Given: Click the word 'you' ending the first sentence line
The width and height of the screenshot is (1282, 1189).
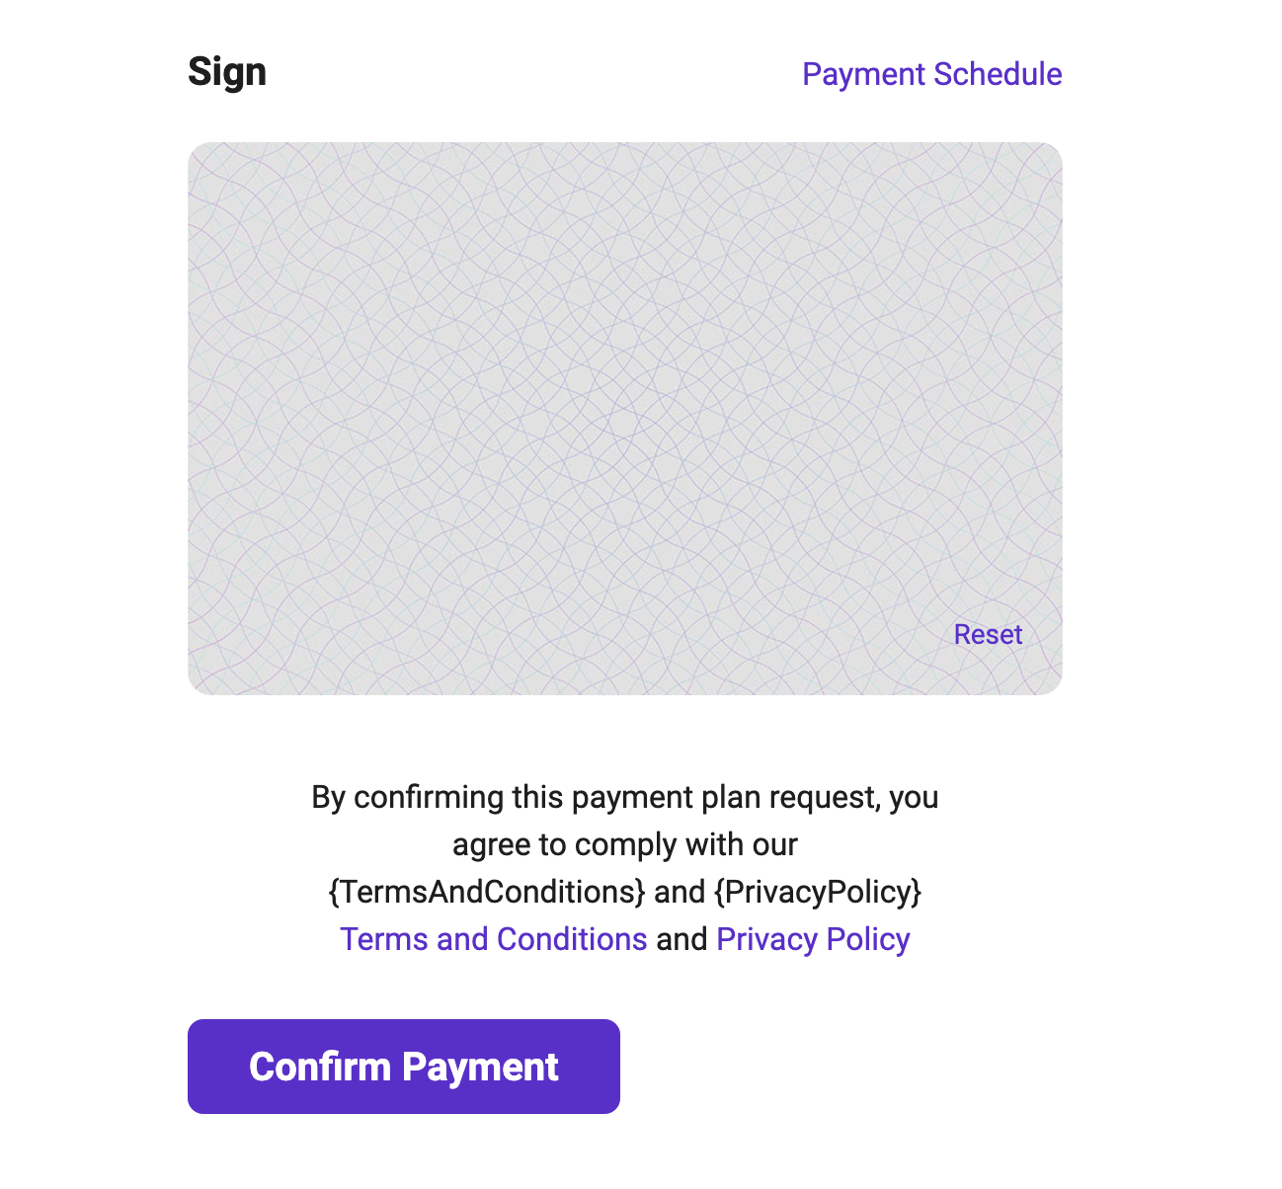Looking at the screenshot, I should 914,797.
